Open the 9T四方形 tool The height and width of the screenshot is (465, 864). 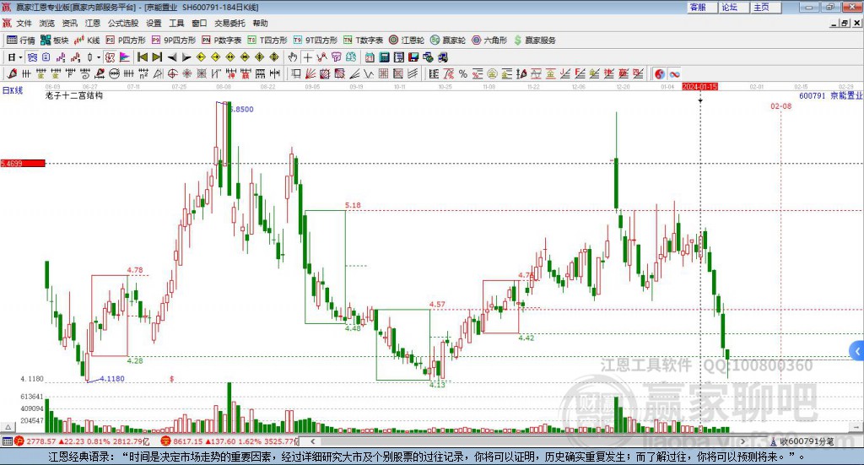pyautogui.click(x=316, y=41)
